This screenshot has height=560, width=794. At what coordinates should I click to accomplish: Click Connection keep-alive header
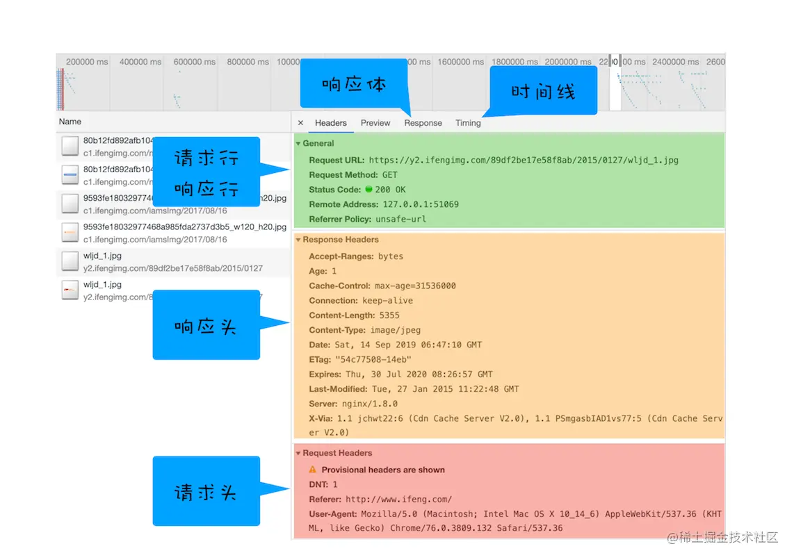361,300
